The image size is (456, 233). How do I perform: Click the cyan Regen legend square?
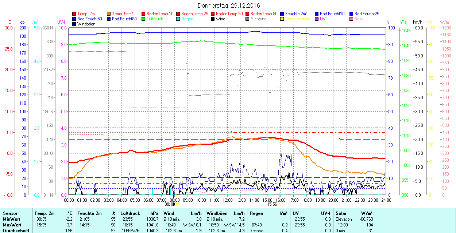[178, 19]
